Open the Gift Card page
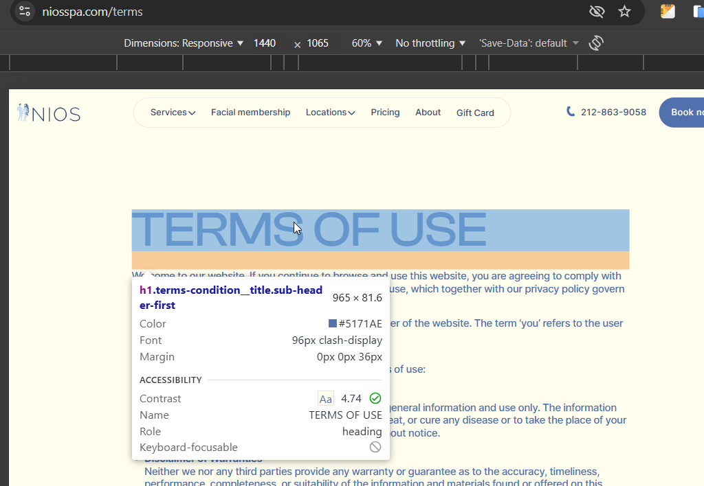This screenshot has width=704, height=486. (x=475, y=113)
